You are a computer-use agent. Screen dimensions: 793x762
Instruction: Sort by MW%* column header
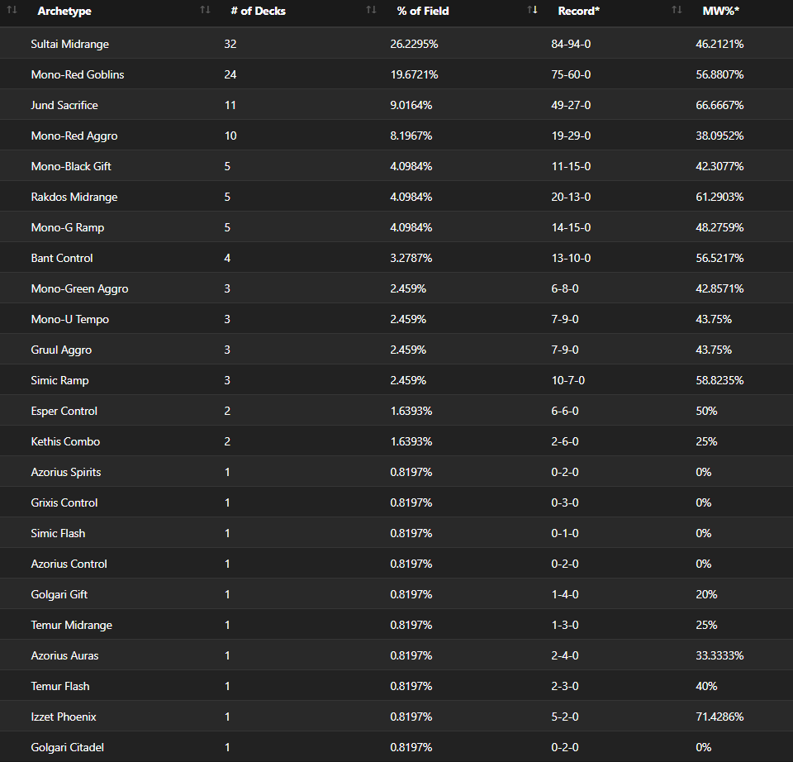(720, 11)
